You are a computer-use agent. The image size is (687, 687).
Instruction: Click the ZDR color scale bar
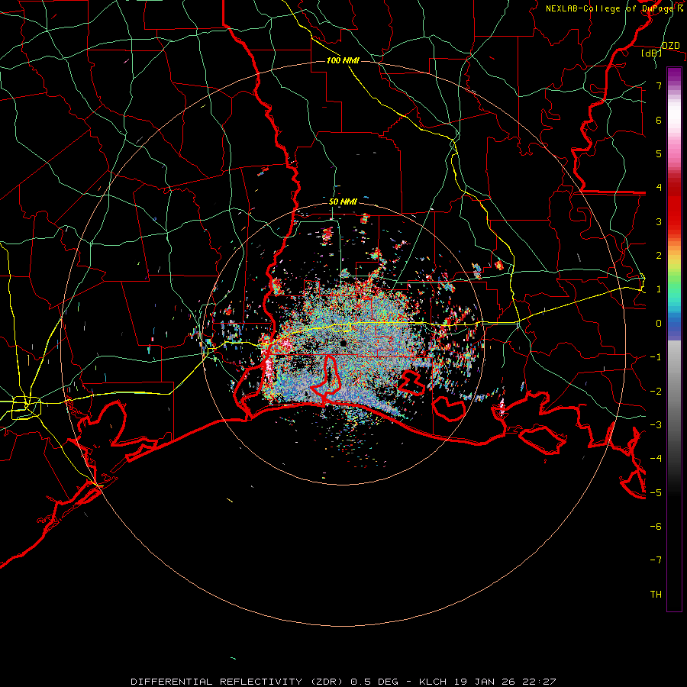pyautogui.click(x=674, y=339)
